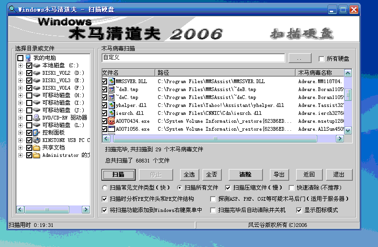Enable 扫描完毕后自动清除并关机 checkbox
Viewport: 378px width, 247px height.
tap(213, 210)
